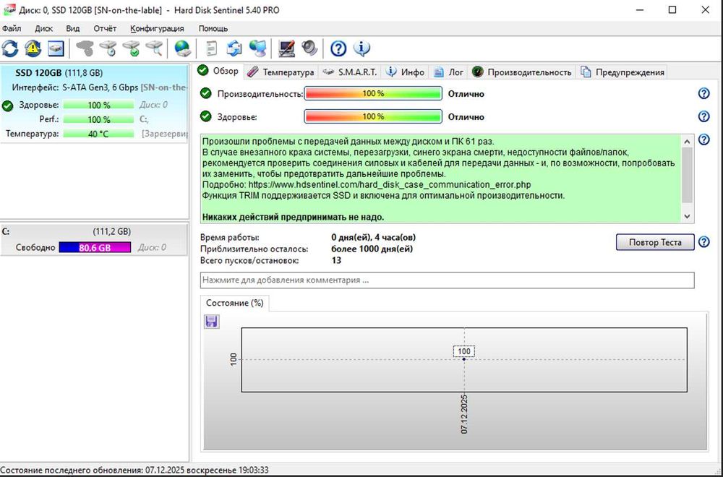The height and width of the screenshot is (477, 723).
Task: Open the Вид menu
Action: (x=73, y=29)
